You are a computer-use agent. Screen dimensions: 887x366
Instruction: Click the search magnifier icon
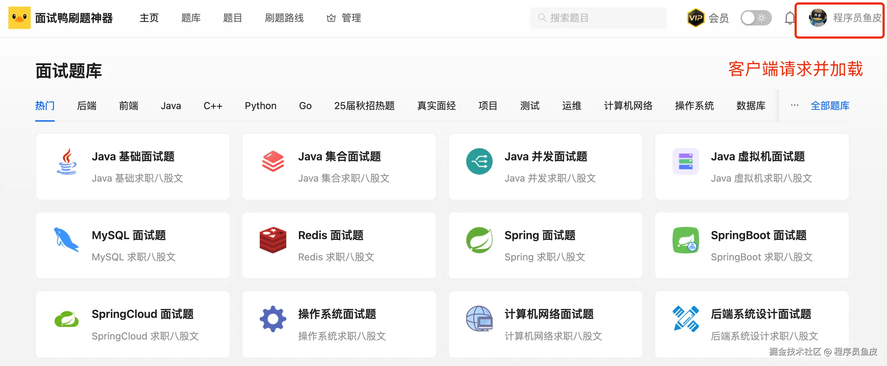[x=542, y=18]
